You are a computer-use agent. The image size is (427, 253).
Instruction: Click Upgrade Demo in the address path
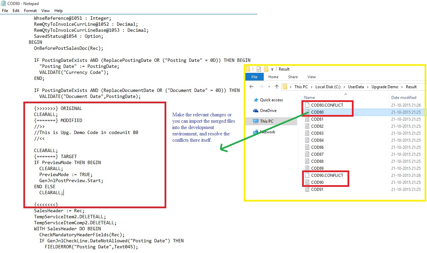point(385,87)
